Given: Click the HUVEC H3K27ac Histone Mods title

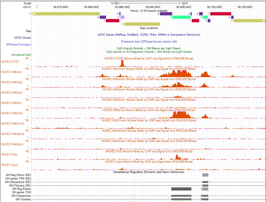Looking at the screenshot, I should [x=149, y=110].
